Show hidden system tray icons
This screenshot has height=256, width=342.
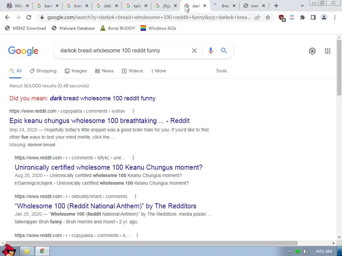[x=289, y=251]
